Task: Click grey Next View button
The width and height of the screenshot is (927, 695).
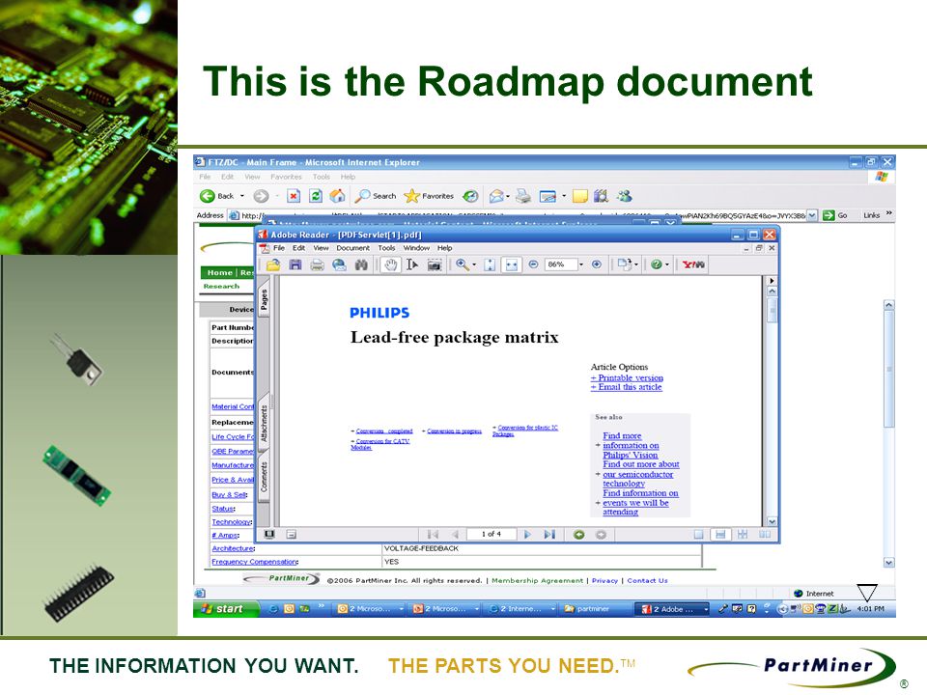Action: [602, 534]
